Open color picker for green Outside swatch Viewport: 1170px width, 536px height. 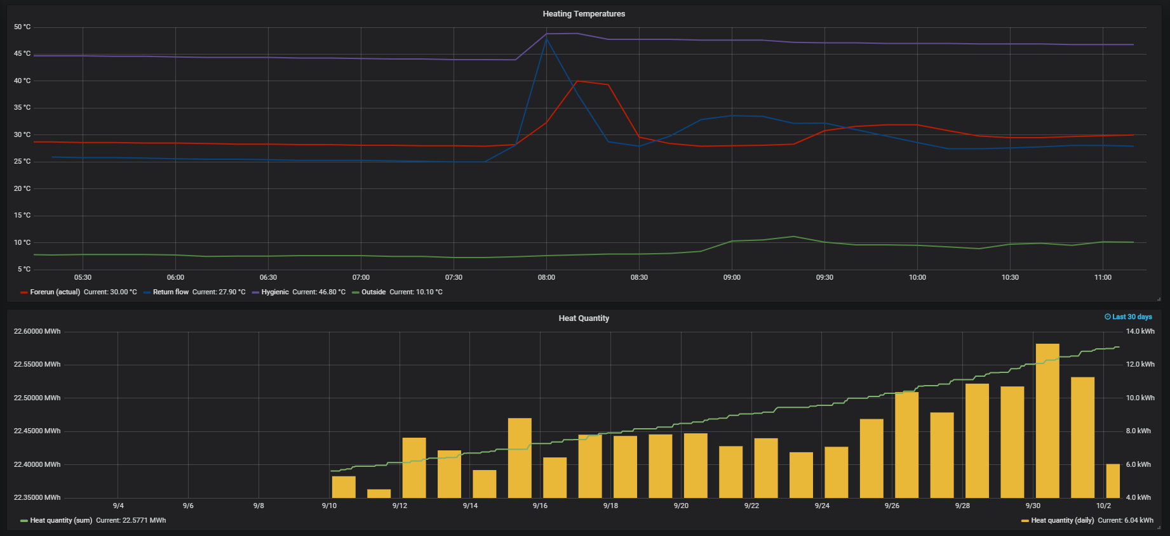click(x=356, y=292)
